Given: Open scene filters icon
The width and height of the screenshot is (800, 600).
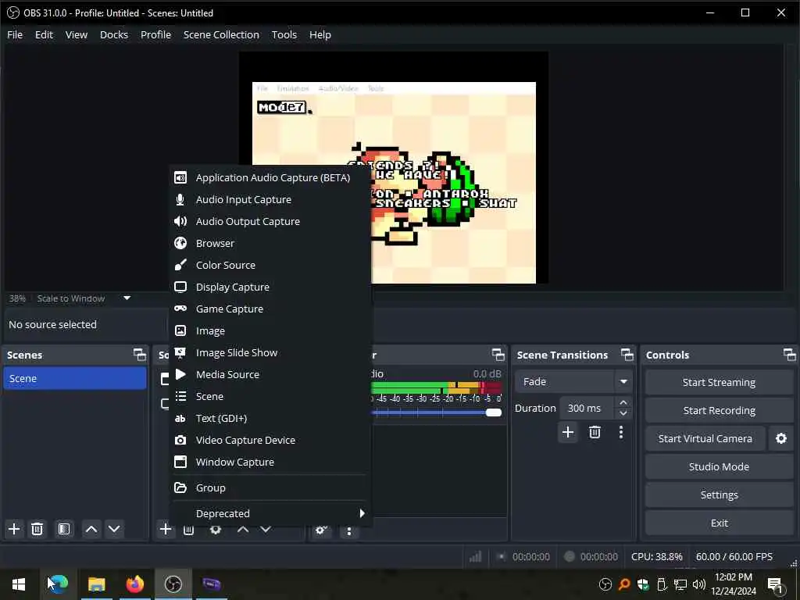Looking at the screenshot, I should [64, 529].
